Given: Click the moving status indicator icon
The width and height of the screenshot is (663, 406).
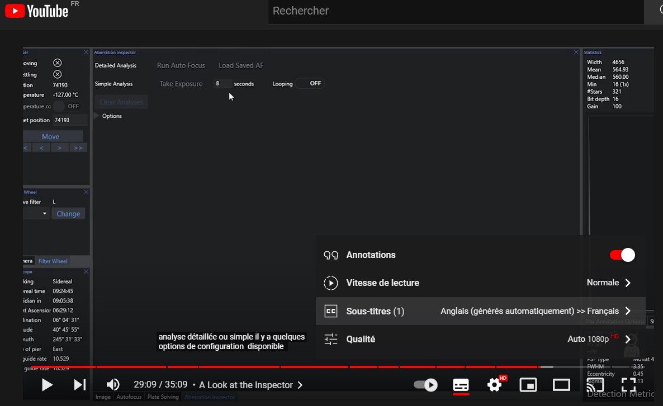Looking at the screenshot, I should coord(58,63).
